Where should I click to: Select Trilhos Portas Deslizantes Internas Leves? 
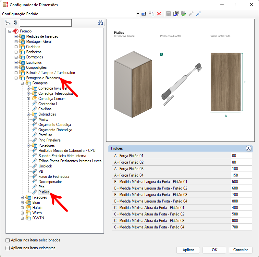(70, 161)
